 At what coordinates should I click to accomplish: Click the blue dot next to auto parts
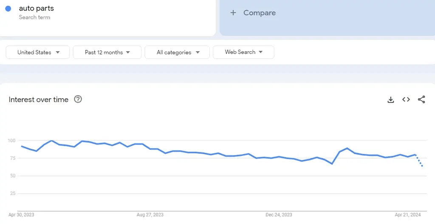[8, 8]
